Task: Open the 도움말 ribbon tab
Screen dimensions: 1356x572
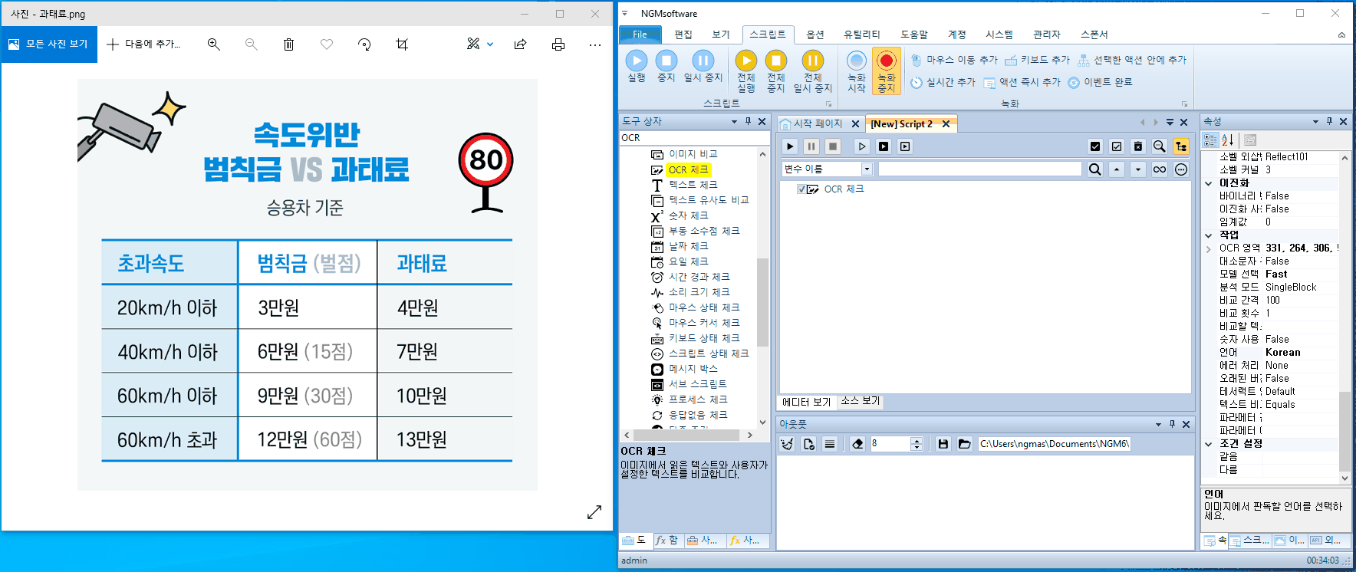Action: coord(914,35)
